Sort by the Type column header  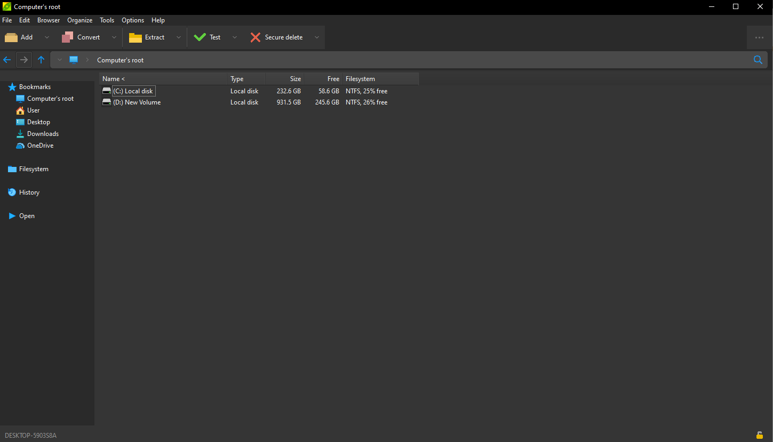[x=246, y=79]
